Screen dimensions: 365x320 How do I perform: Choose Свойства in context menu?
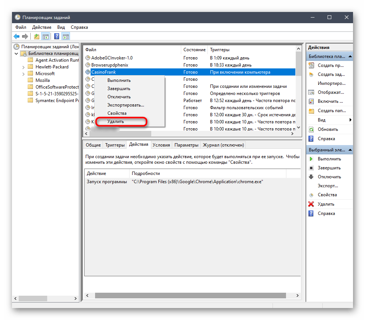[x=117, y=113]
